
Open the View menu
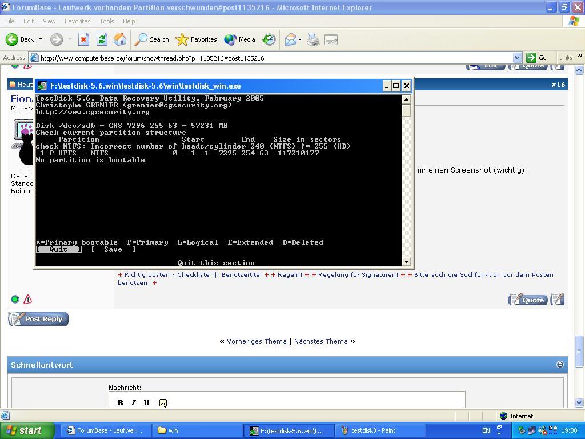click(49, 21)
